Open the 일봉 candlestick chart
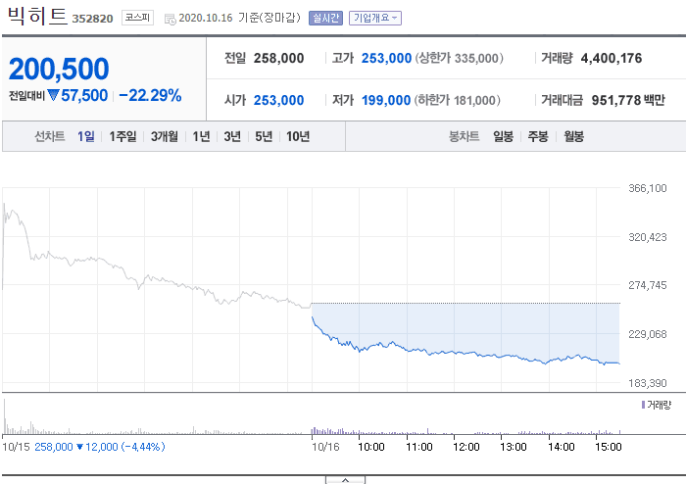Screen dimensions: 686x484 click(503, 137)
